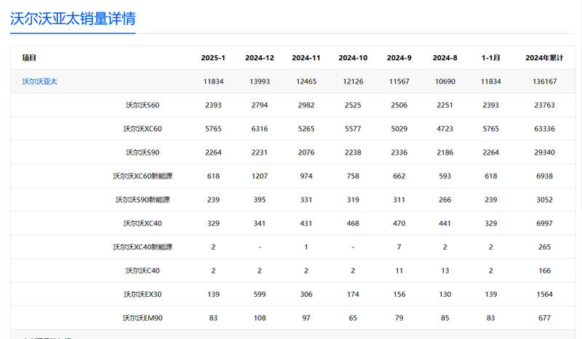This screenshot has width=582, height=339.
Task: Click the S90新能源 cumulative value 3052
Action: point(544,200)
